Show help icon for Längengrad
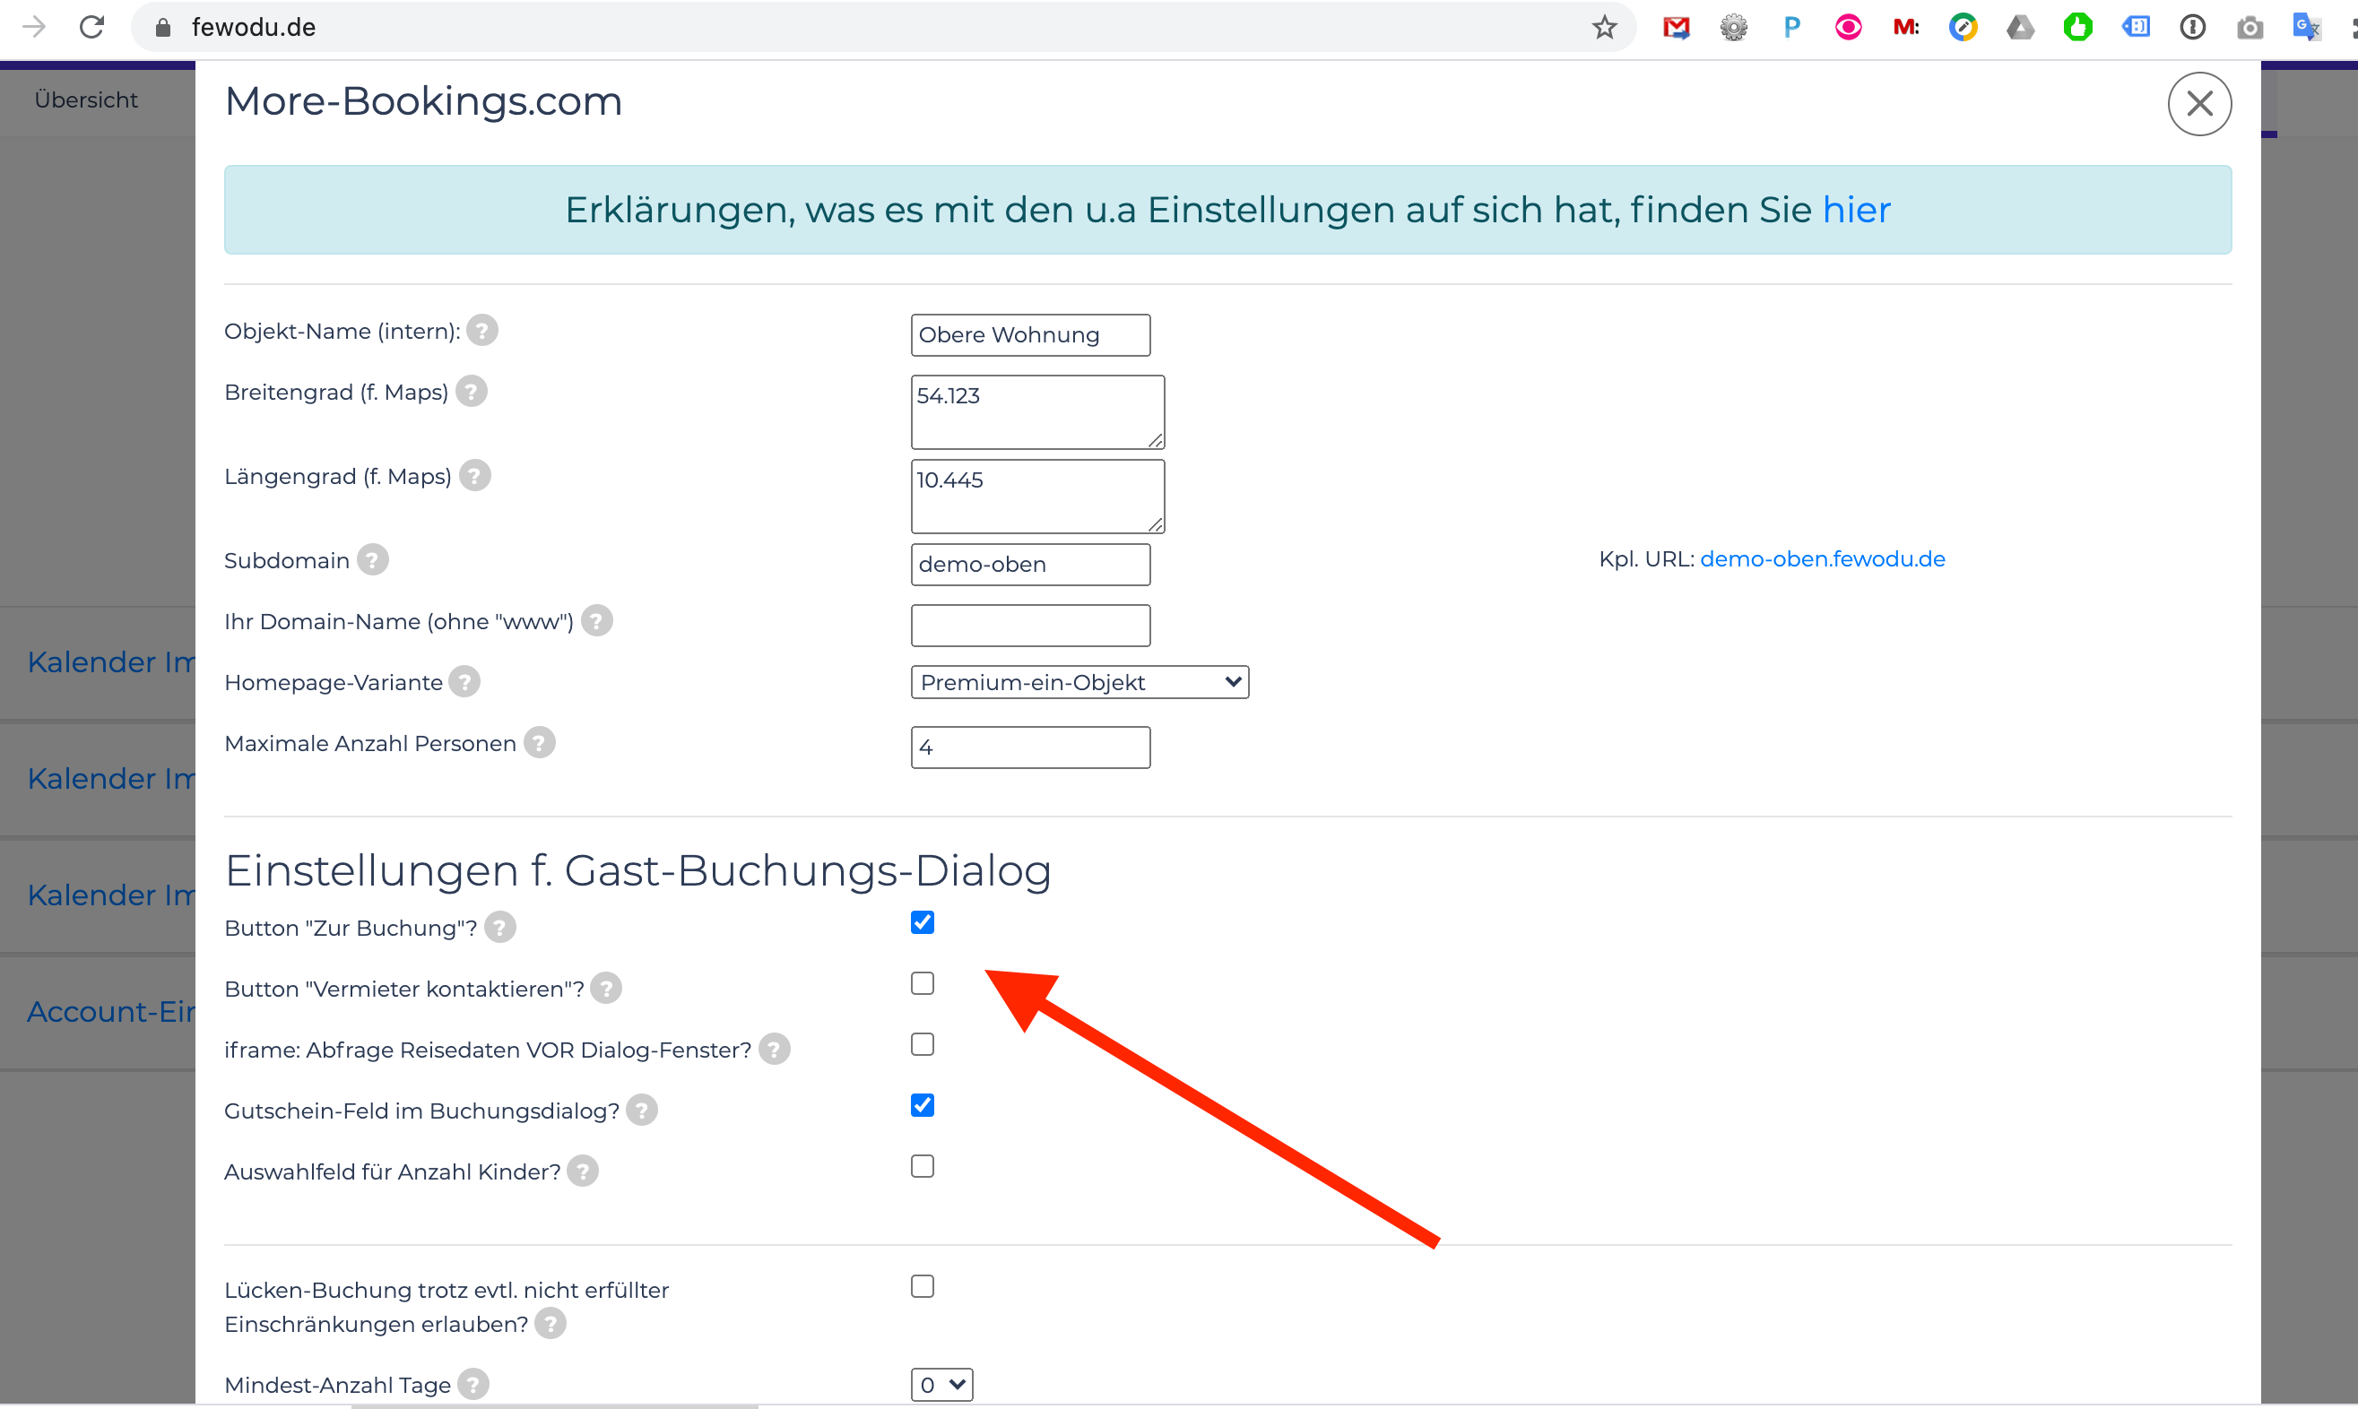 pos(475,477)
